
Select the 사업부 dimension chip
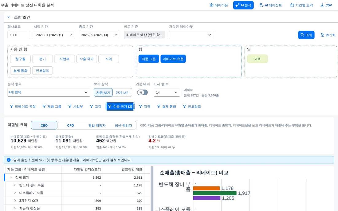(65, 59)
